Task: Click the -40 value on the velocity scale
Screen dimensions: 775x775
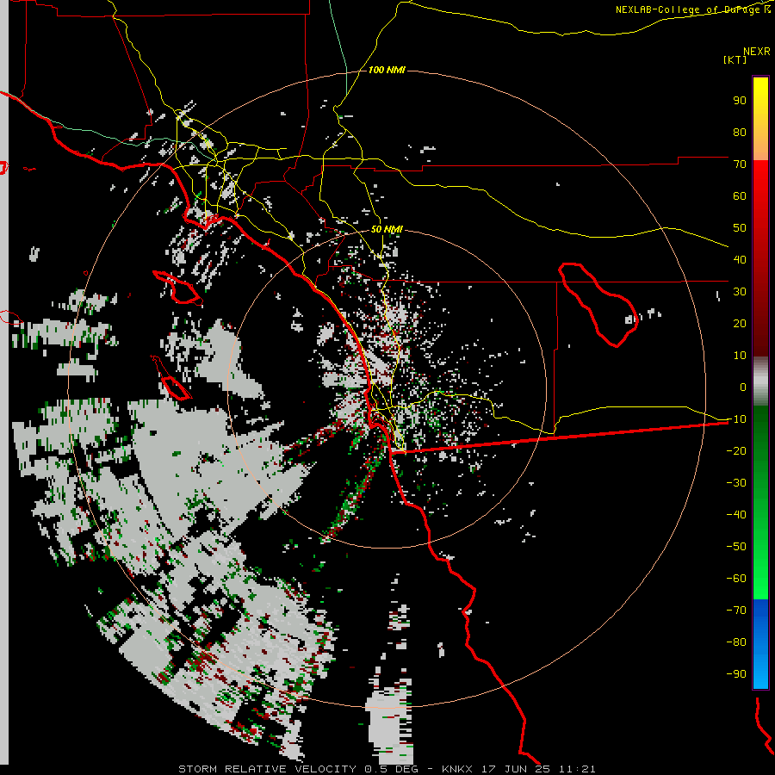Action: pos(736,515)
